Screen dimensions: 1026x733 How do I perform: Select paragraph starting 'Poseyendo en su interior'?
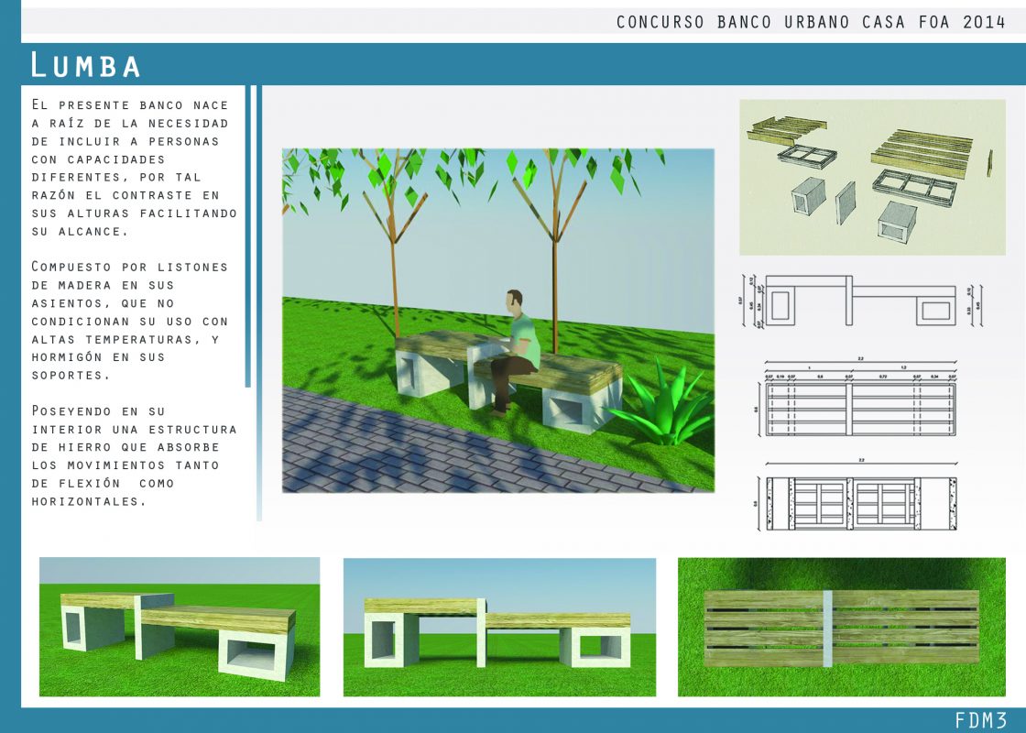tap(134, 456)
